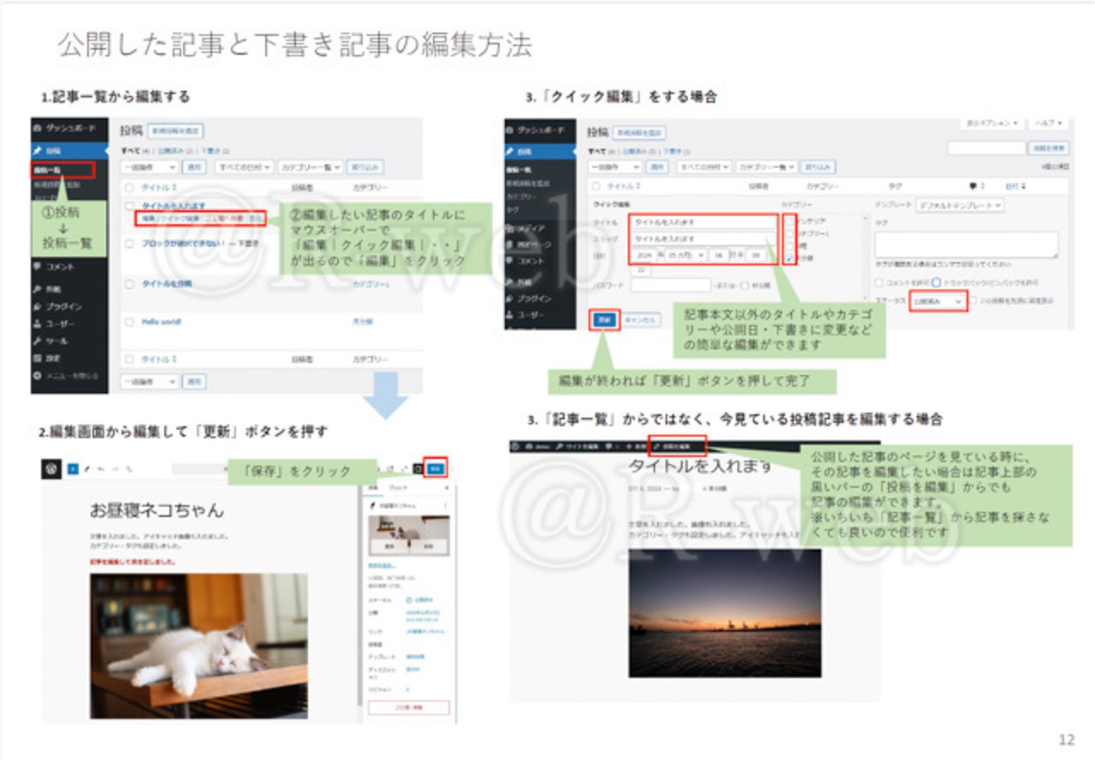Close the editor settings sidebar with X
Screen dimensions: 1095x760
(446, 487)
